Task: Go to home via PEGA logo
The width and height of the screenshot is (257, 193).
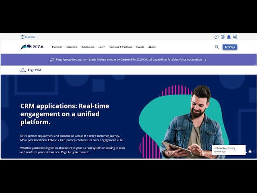Action: (x=32, y=47)
